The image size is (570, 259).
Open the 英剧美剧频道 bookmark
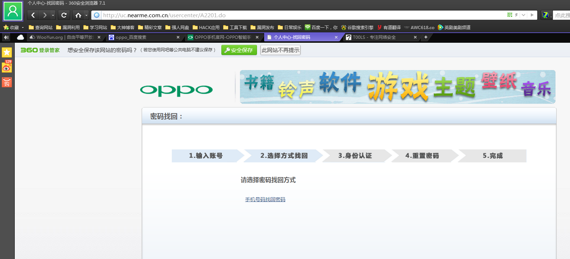[454, 27]
